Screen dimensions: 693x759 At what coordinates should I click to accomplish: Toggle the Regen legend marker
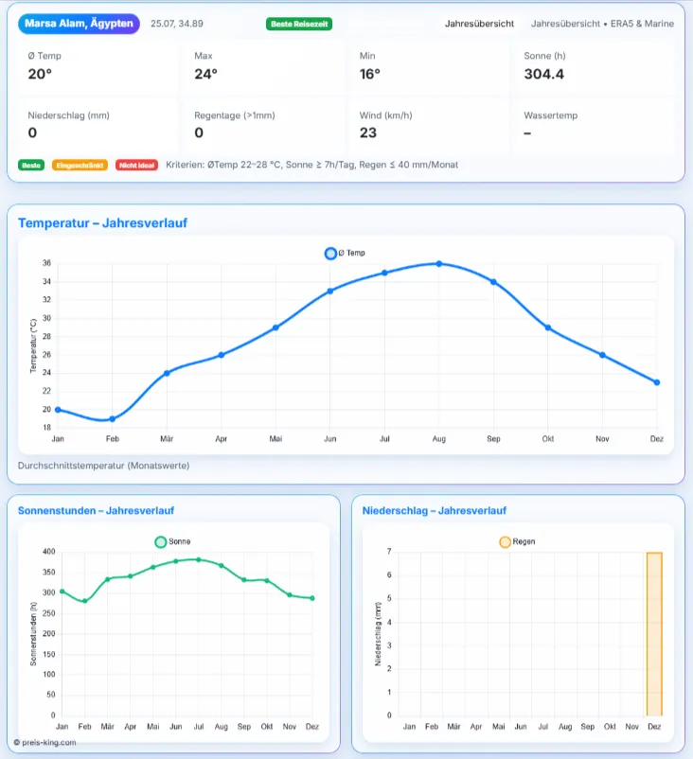pos(517,541)
